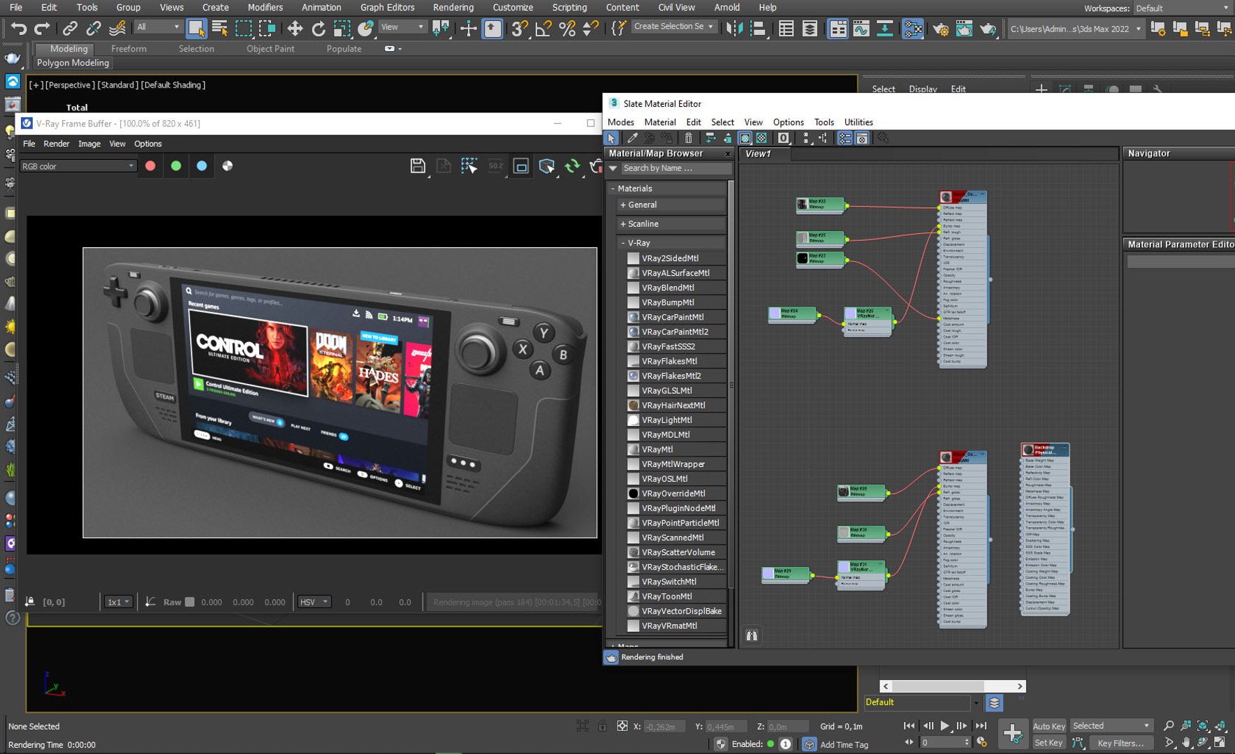Click the Undo arrow in main toolbar

pos(18,28)
